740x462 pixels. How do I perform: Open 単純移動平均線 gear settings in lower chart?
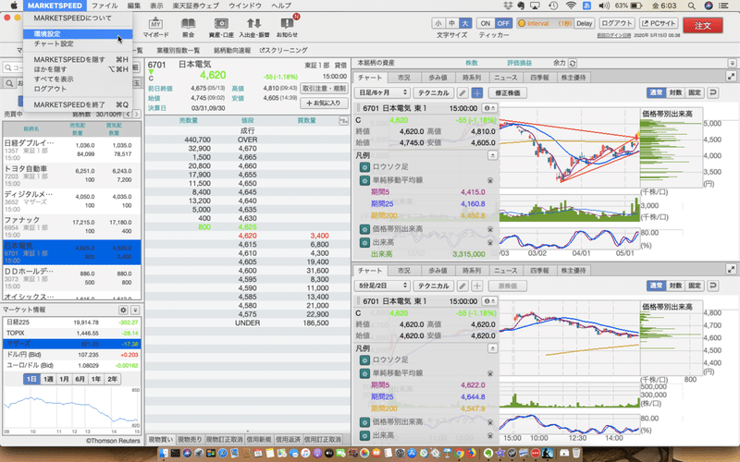(x=364, y=373)
